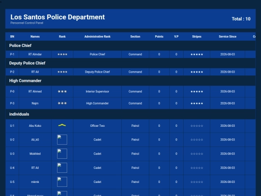Select the individuals group heading

(x=19, y=114)
